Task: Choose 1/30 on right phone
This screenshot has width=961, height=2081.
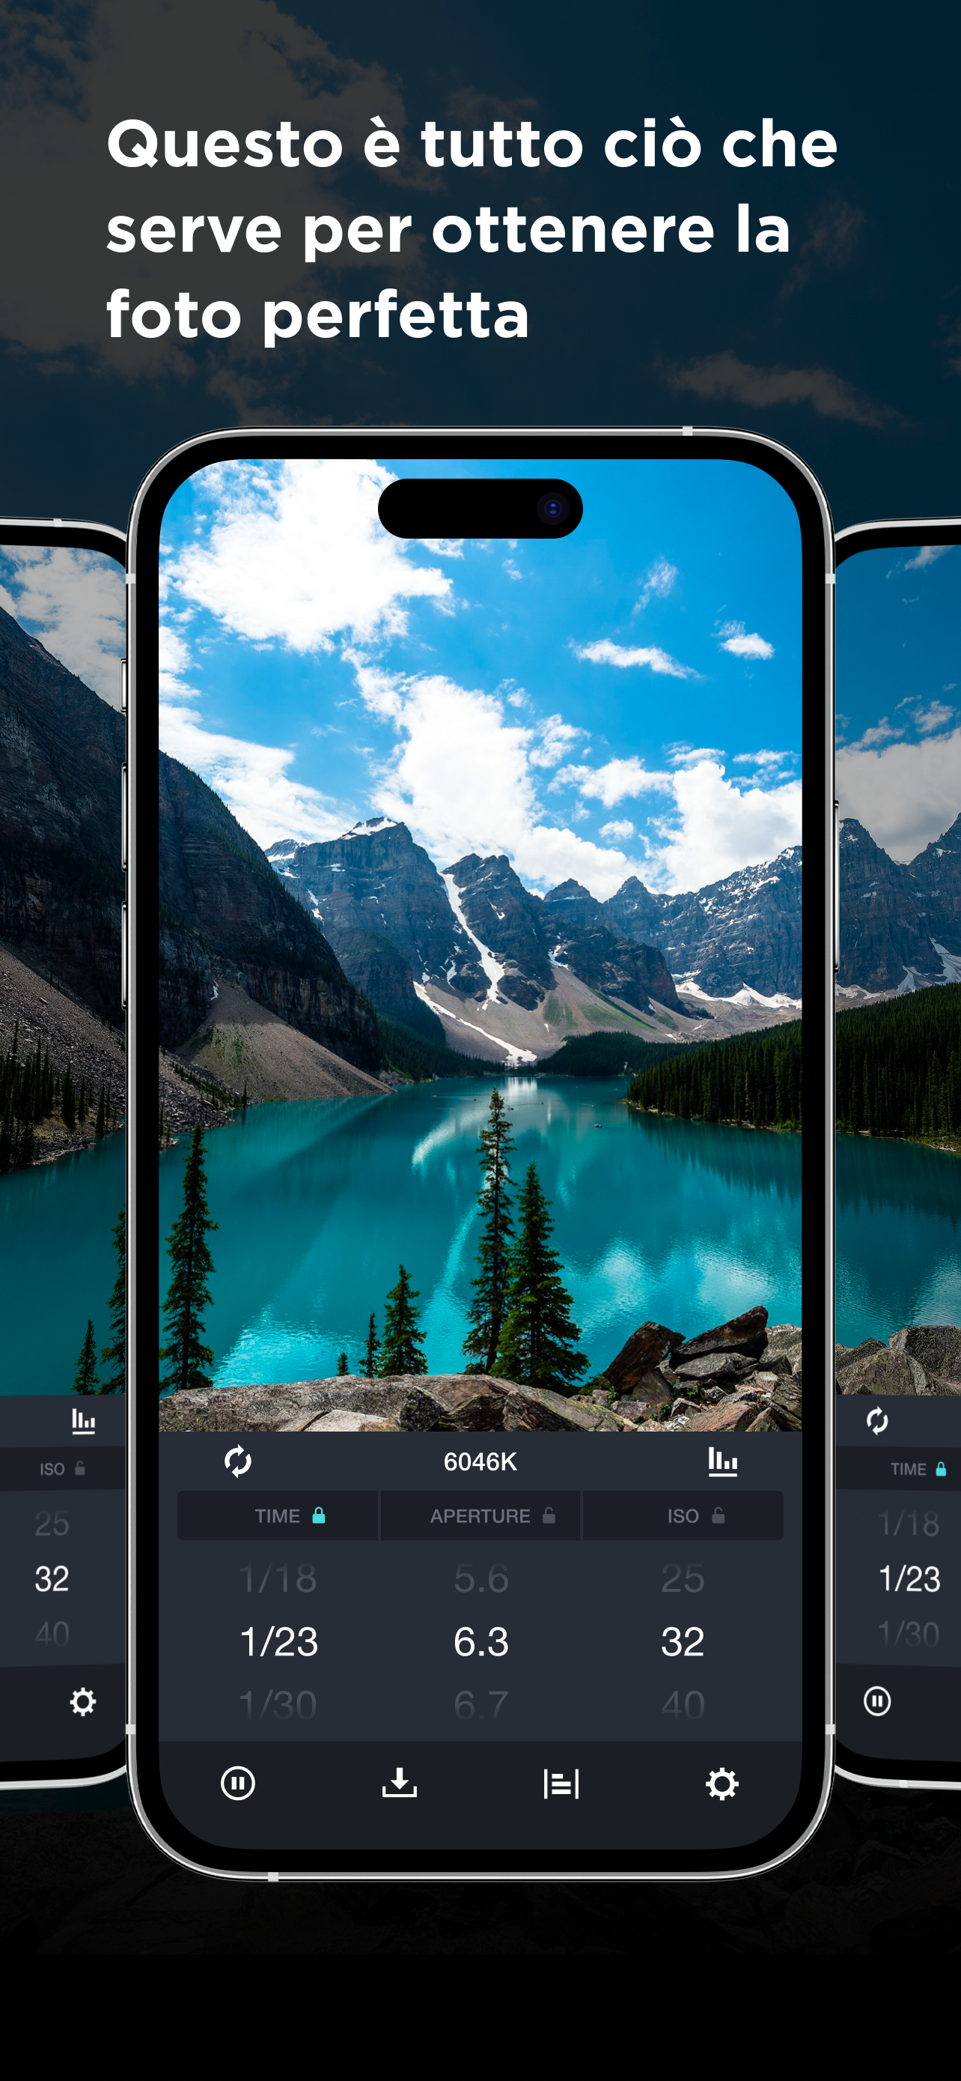Action: pyautogui.click(x=909, y=1634)
